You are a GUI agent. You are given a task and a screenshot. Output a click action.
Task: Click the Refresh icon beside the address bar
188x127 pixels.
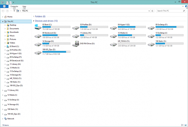[152, 11]
